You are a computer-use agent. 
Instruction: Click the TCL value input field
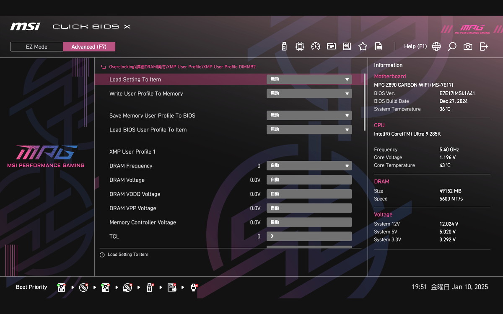[309, 237]
